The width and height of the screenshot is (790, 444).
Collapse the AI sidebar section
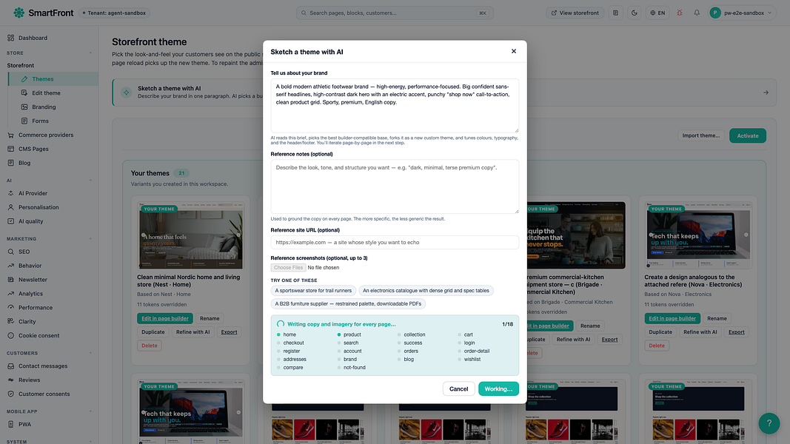coord(90,181)
